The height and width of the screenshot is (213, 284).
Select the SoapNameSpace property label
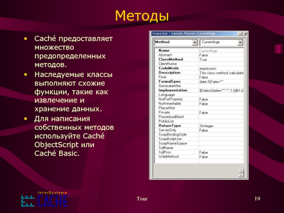tap(173, 143)
